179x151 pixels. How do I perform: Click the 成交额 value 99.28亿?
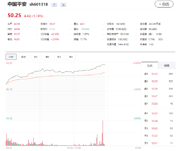pos(153,29)
